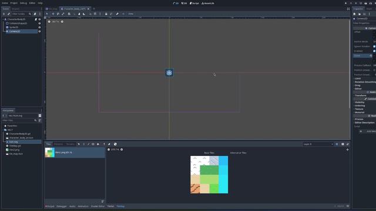Open the Layer 0 dropdown
The image size is (376, 211).
point(318,144)
